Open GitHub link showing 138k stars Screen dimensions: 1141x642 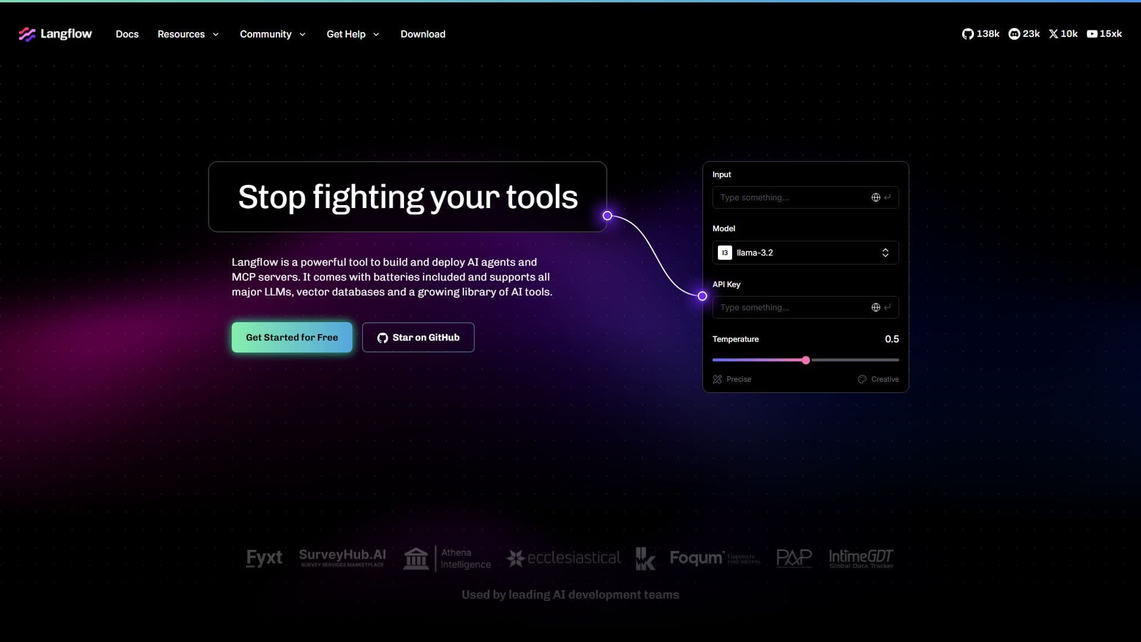coord(981,34)
